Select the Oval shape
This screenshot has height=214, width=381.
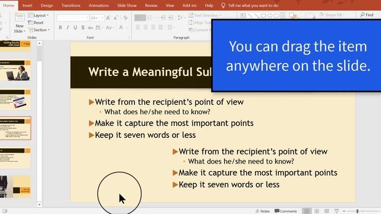(270, 15)
